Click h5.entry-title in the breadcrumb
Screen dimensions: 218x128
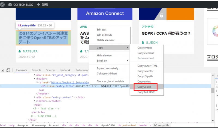[x=162, y=125]
